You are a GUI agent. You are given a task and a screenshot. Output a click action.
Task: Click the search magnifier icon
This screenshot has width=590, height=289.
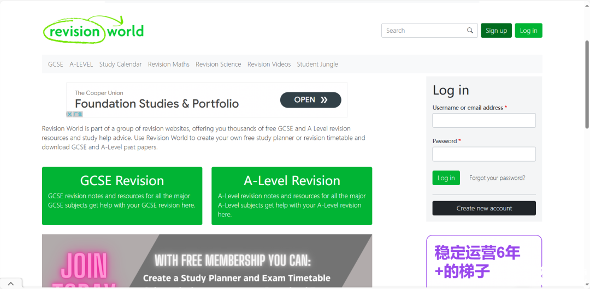click(470, 31)
